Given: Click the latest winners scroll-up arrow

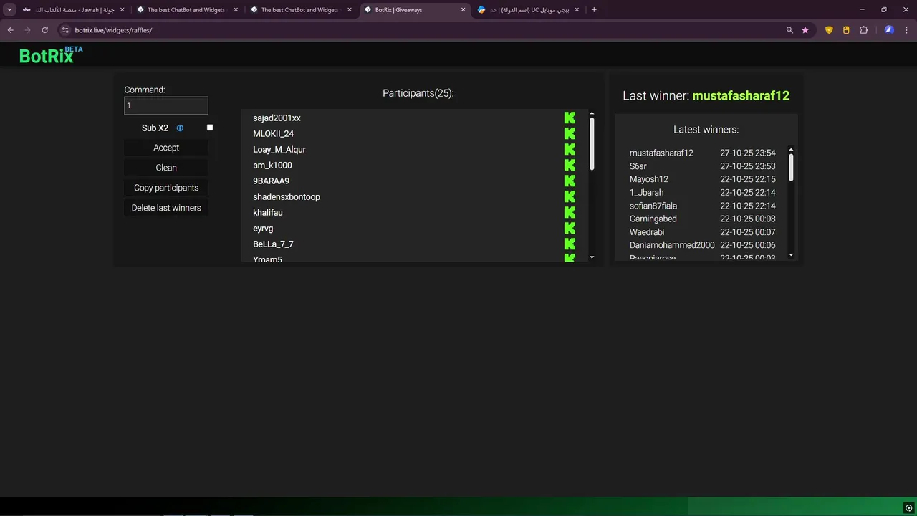Looking at the screenshot, I should click(x=791, y=149).
